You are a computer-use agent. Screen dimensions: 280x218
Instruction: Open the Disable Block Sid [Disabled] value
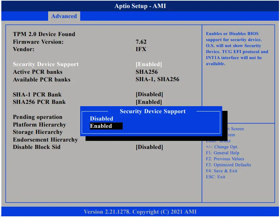(x=149, y=147)
